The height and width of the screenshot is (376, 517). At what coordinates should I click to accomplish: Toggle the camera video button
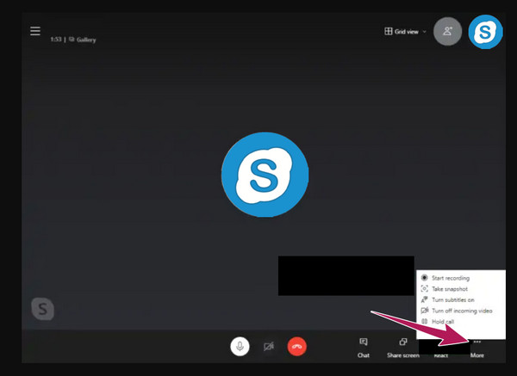point(268,347)
